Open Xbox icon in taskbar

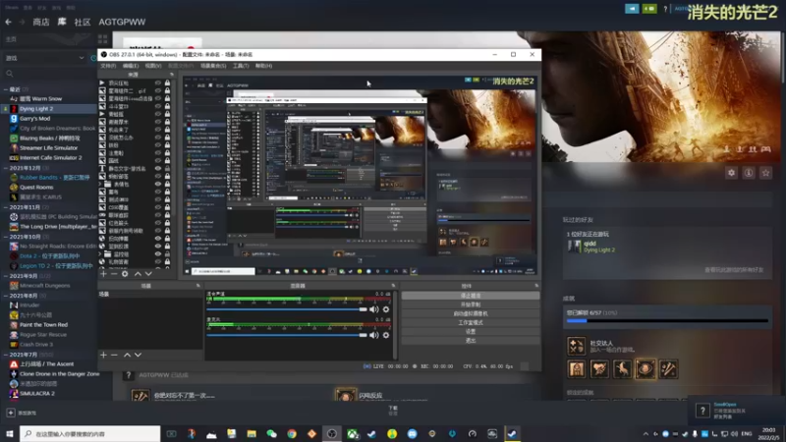(x=353, y=433)
